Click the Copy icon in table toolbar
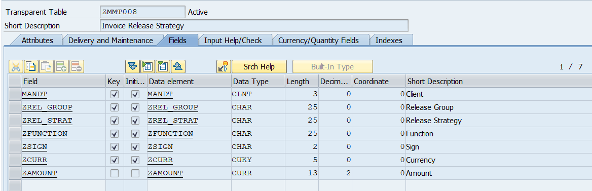This screenshot has height=191, width=592. (31, 67)
